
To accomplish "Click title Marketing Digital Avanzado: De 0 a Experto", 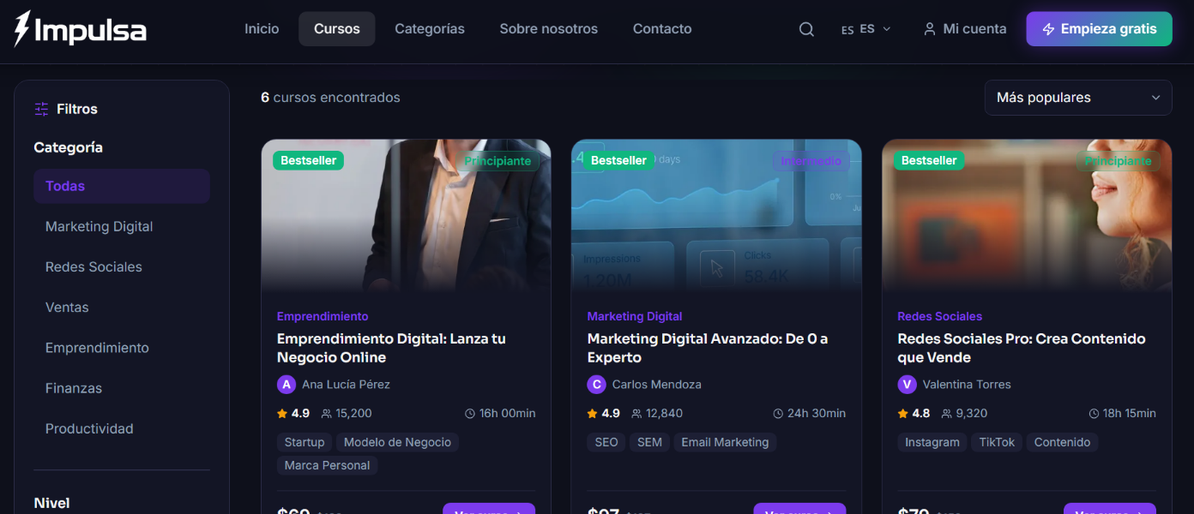I will click(708, 348).
